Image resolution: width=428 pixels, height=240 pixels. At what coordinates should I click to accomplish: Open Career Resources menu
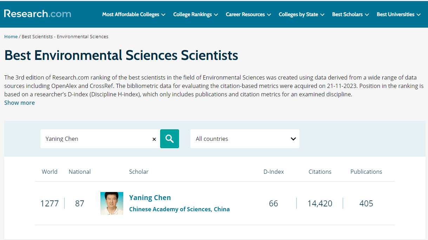[x=249, y=14]
